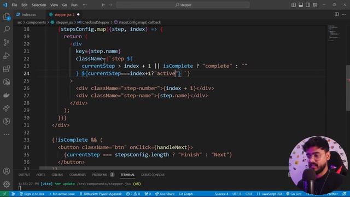Start Live Share from status bar
Viewport: 350px width, 197px height.
(165, 194)
